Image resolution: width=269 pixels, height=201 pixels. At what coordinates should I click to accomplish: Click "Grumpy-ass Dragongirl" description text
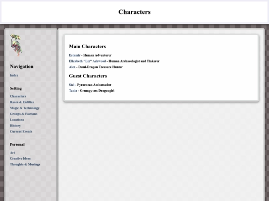pos(97,91)
